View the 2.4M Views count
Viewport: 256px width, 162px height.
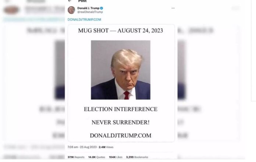106,147
